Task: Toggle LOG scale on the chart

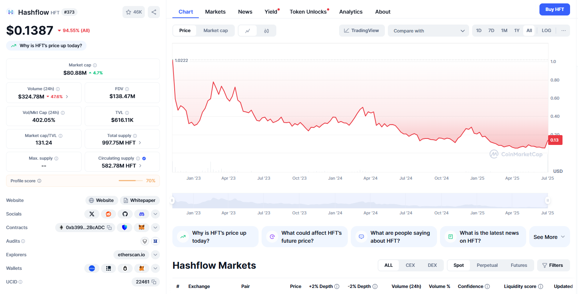Action: [x=546, y=31]
